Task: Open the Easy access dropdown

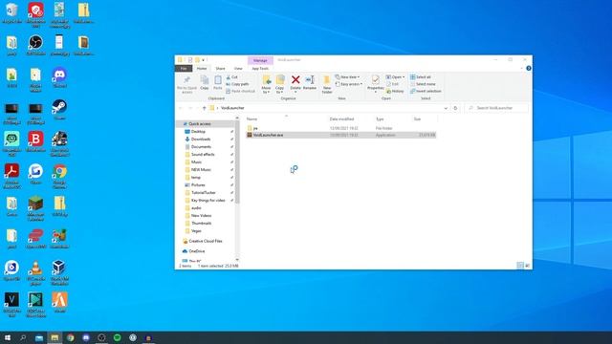Action: pyautogui.click(x=349, y=84)
